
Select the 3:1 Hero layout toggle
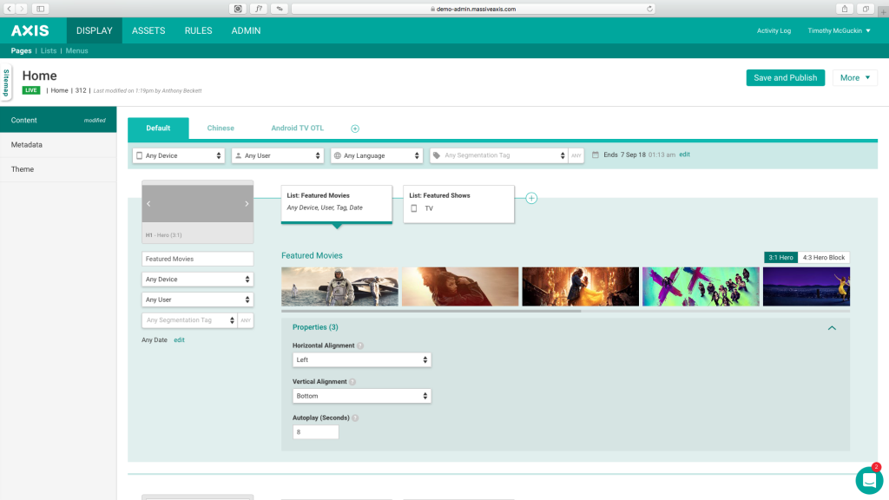(x=780, y=257)
